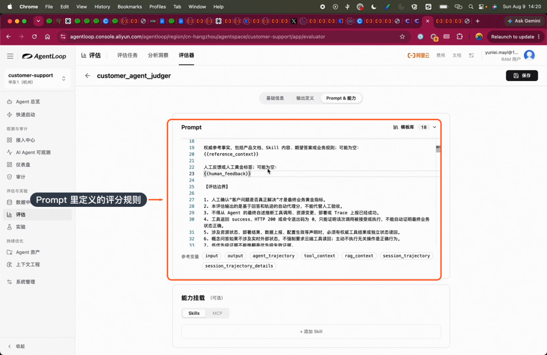Expand the customer-support workspace selector
This screenshot has width=547, height=355.
pyautogui.click(x=37, y=78)
